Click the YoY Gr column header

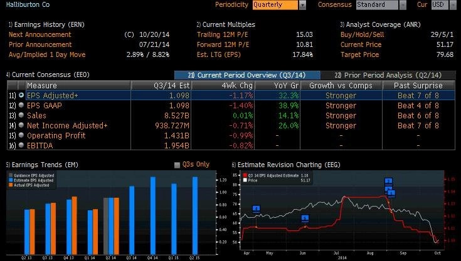coord(277,85)
